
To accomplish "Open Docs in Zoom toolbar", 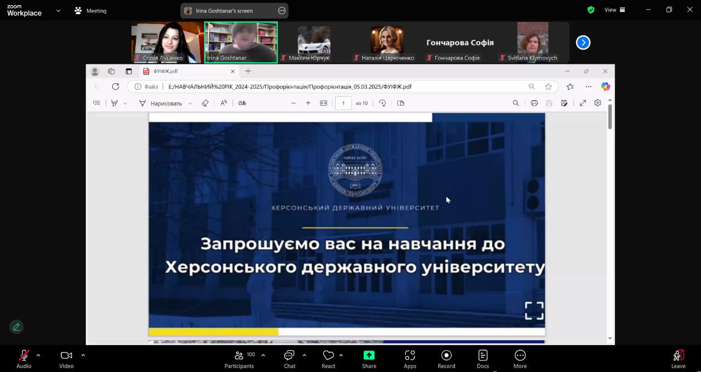I will (482, 358).
